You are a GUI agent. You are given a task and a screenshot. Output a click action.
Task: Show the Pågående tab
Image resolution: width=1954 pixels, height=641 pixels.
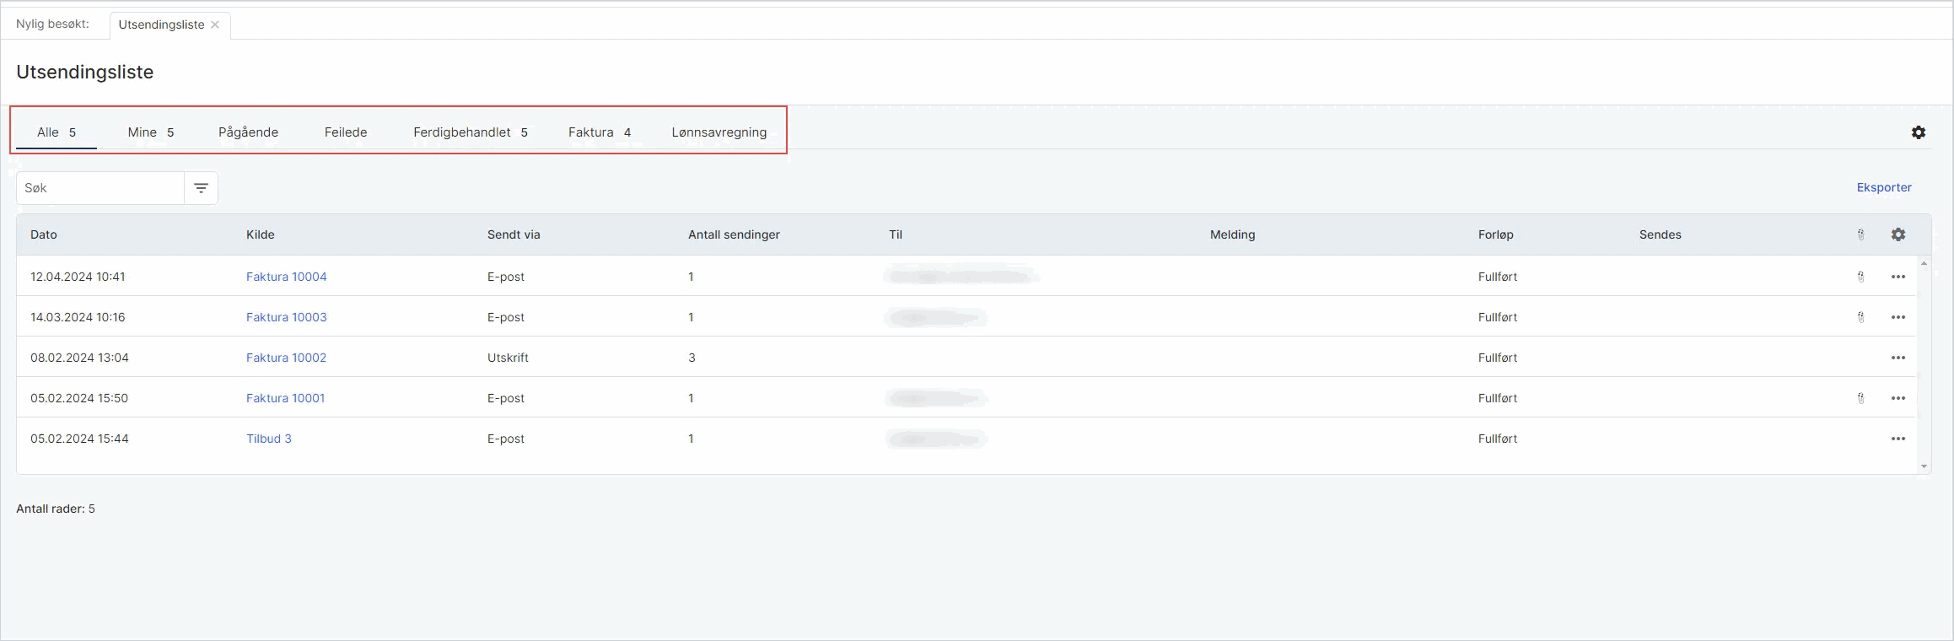pyautogui.click(x=248, y=132)
